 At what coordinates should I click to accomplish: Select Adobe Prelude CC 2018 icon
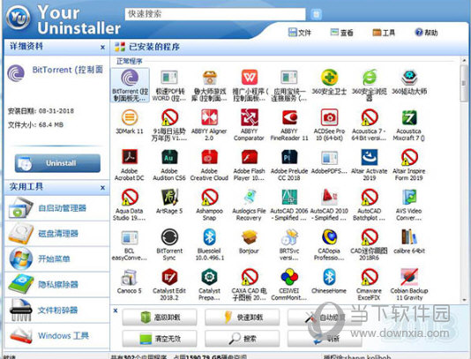[289, 157]
